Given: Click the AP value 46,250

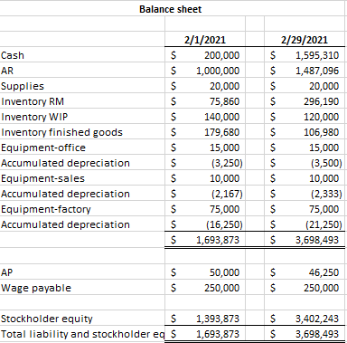Looking at the screenshot, I should (x=324, y=272).
